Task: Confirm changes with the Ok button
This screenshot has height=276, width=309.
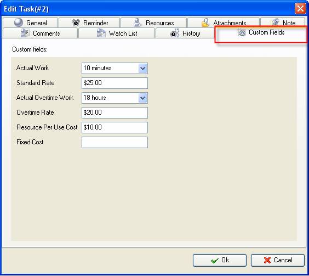Action: [x=220, y=260]
